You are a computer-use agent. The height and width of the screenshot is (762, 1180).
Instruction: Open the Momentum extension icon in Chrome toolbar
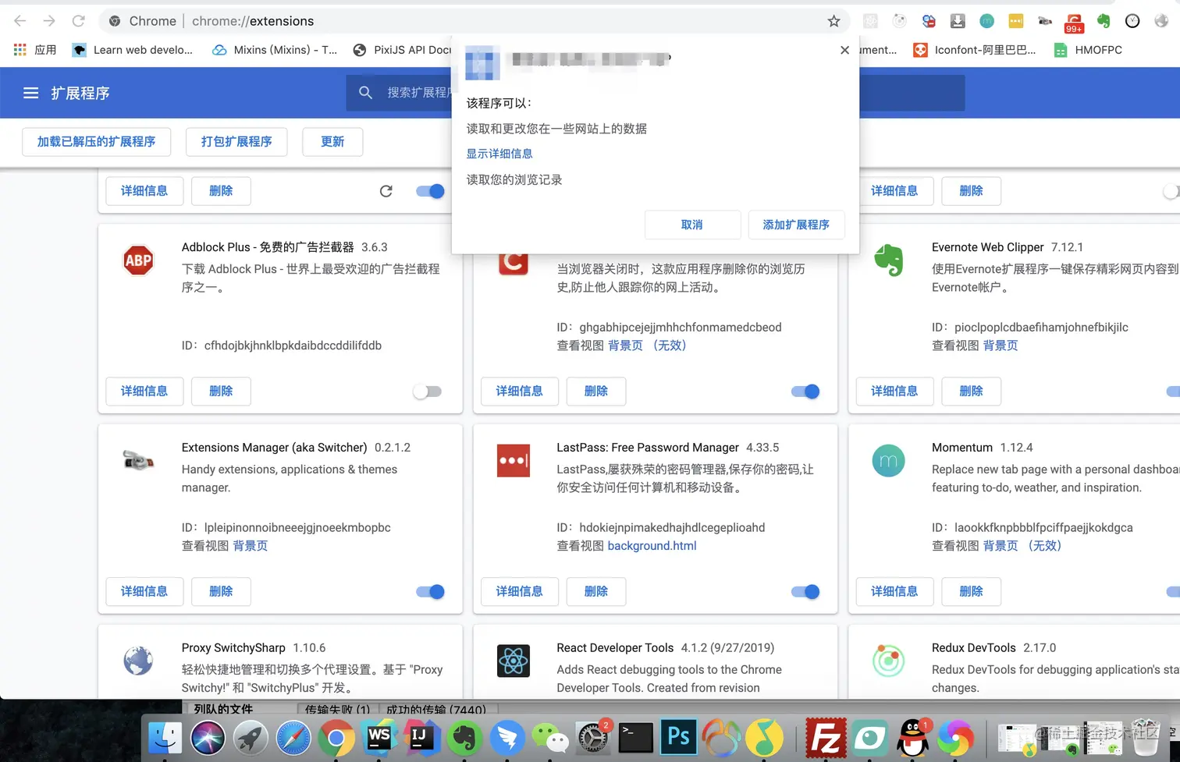pos(986,21)
